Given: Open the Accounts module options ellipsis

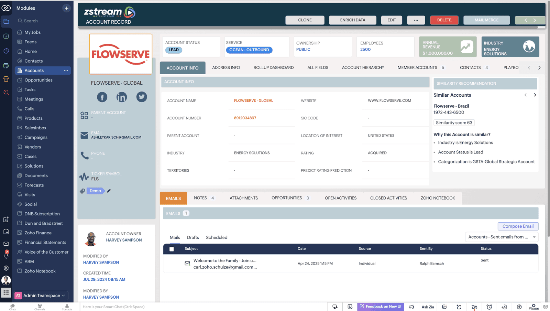Looking at the screenshot, I should (x=66, y=70).
